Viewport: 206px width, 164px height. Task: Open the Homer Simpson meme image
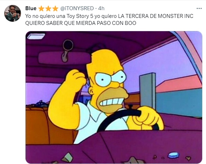pos(114,97)
